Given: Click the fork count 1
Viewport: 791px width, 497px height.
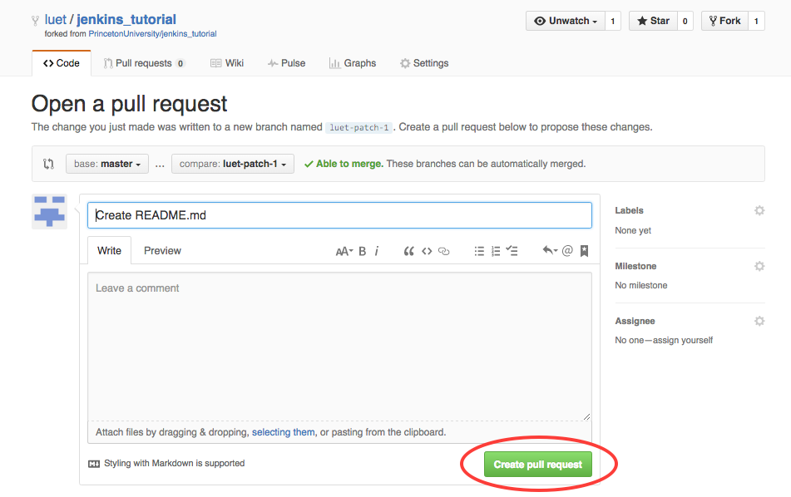Looking at the screenshot, I should [x=756, y=21].
